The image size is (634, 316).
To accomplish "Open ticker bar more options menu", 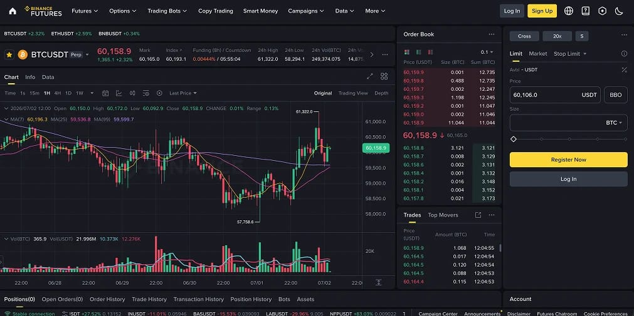I will click(x=385, y=54).
